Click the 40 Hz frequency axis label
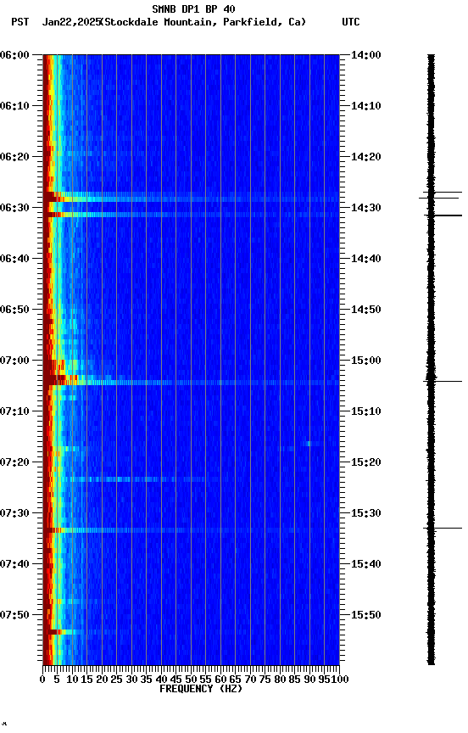 (x=161, y=680)
